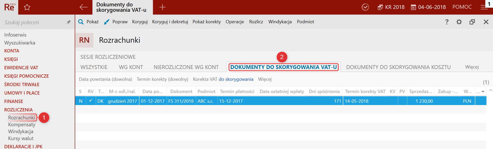The image size is (493, 149).
Task: Expand EWIDENCJE VAT sidebar section
Action: [21, 68]
